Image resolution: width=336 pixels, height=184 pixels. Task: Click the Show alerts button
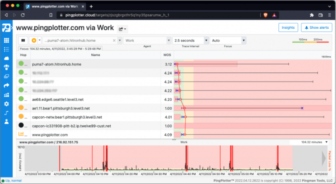tap(316, 27)
